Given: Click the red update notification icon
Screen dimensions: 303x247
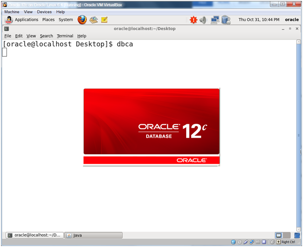Looking at the screenshot, I should point(193,20).
